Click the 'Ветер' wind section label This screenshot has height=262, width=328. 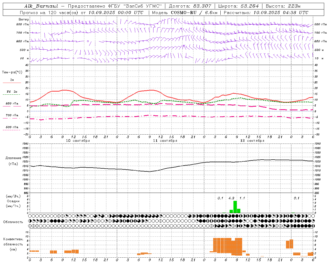coord(24,19)
